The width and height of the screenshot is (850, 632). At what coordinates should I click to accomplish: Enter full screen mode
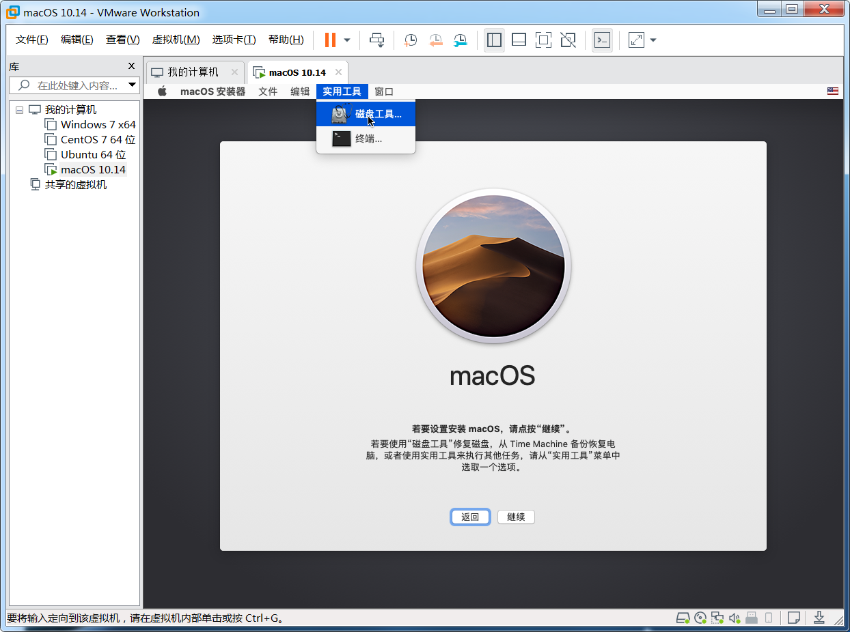[543, 40]
